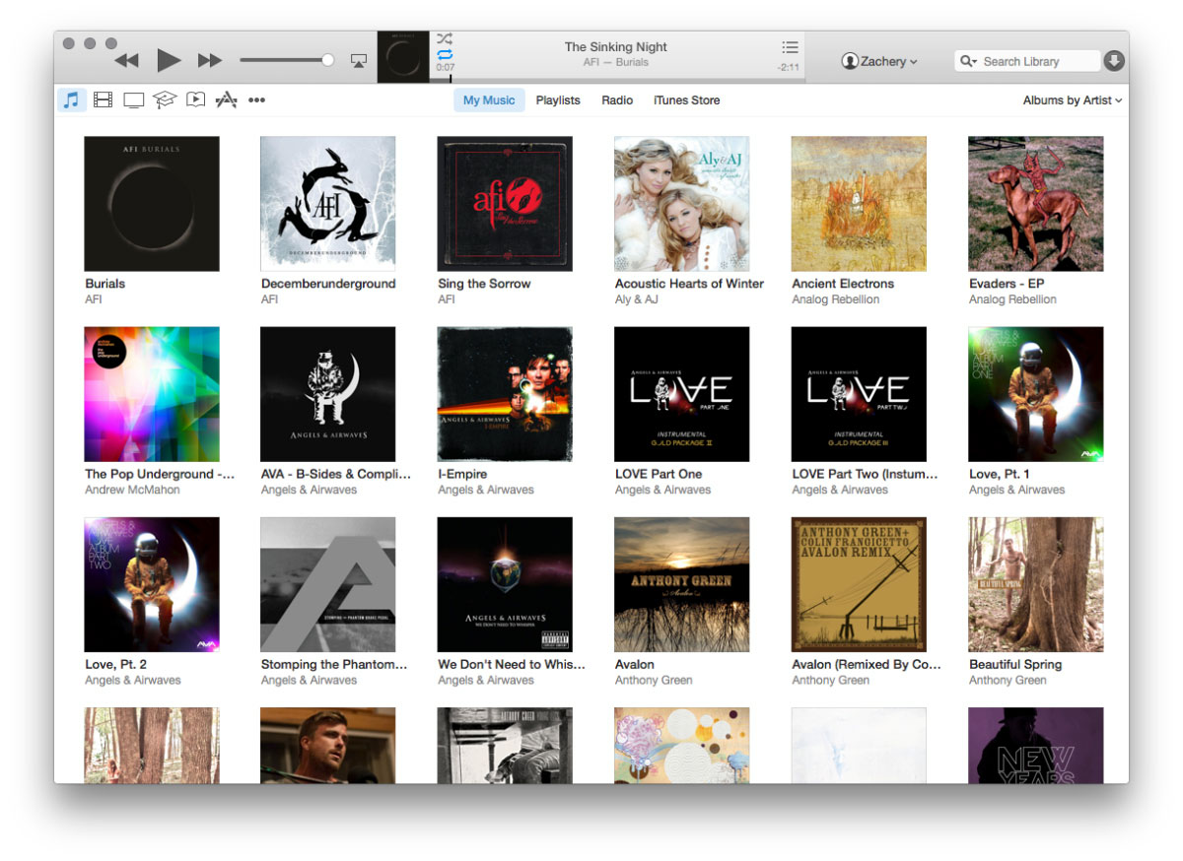Screen dimensions: 1183x861
Task: Toggle the repeat icon
Action: pos(445,55)
